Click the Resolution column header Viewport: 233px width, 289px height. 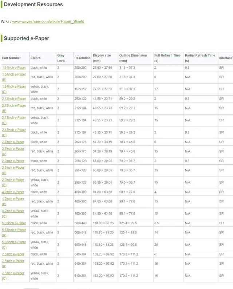tap(82, 58)
